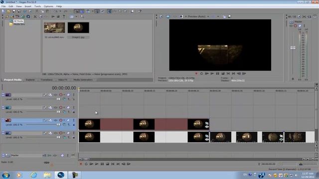Click record button under the video preview
Viewport: 319px width, 179px height.
[x=196, y=74]
